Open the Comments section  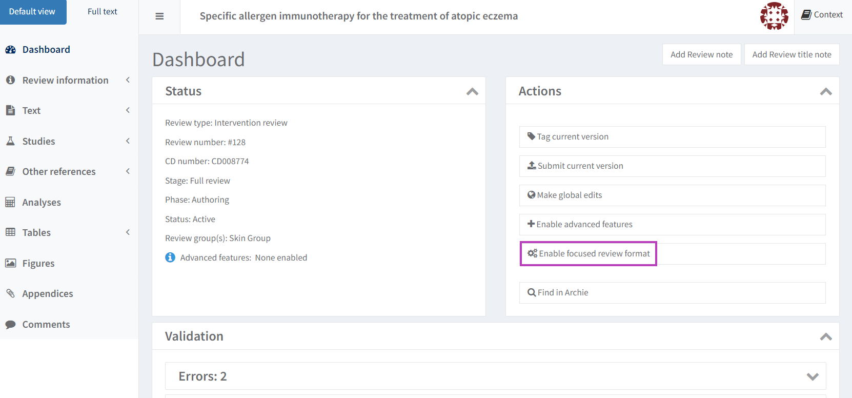46,325
